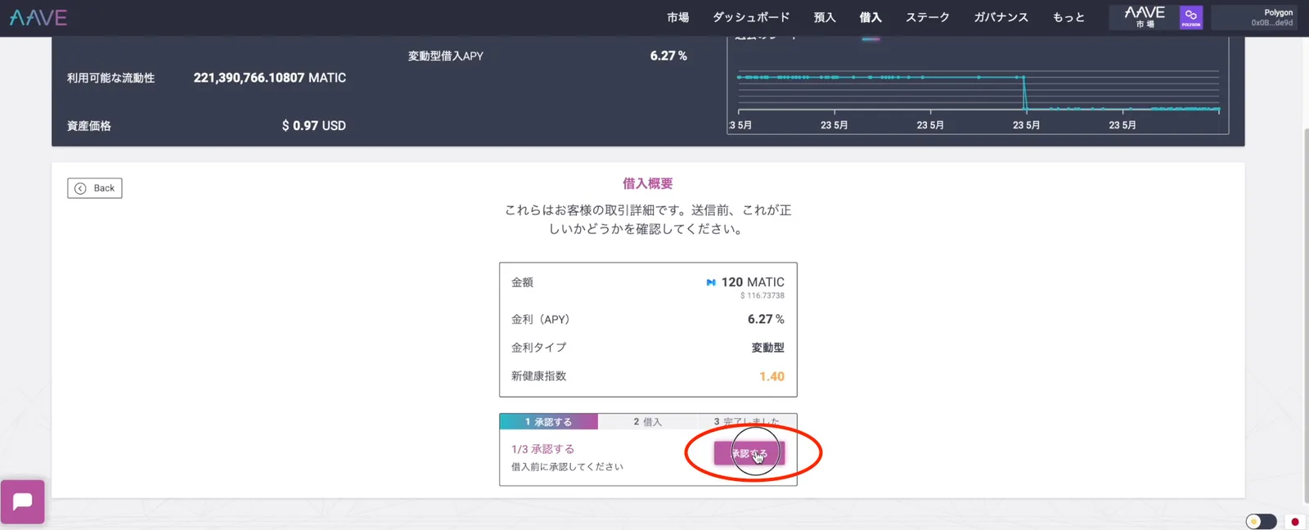Click the 利用可能な流動性 label
This screenshot has width=1309, height=530.
(110, 79)
